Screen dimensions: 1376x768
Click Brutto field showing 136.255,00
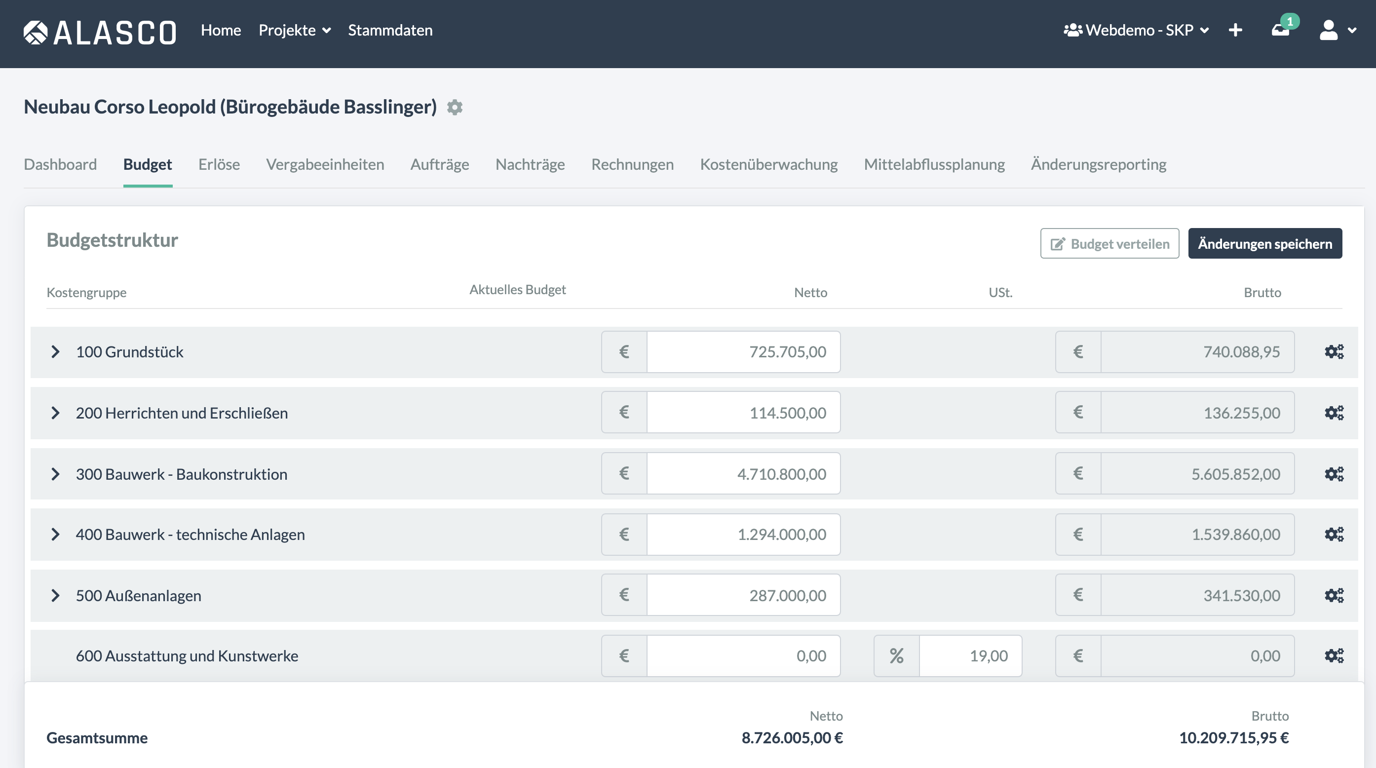pyautogui.click(x=1197, y=412)
